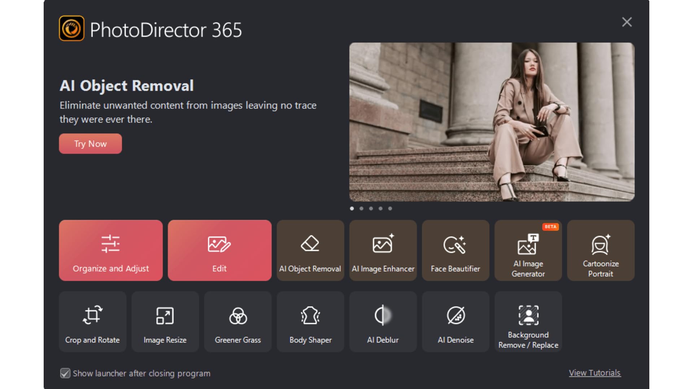Uncheck Show launcher after closing program
693x389 pixels.
pyautogui.click(x=65, y=373)
